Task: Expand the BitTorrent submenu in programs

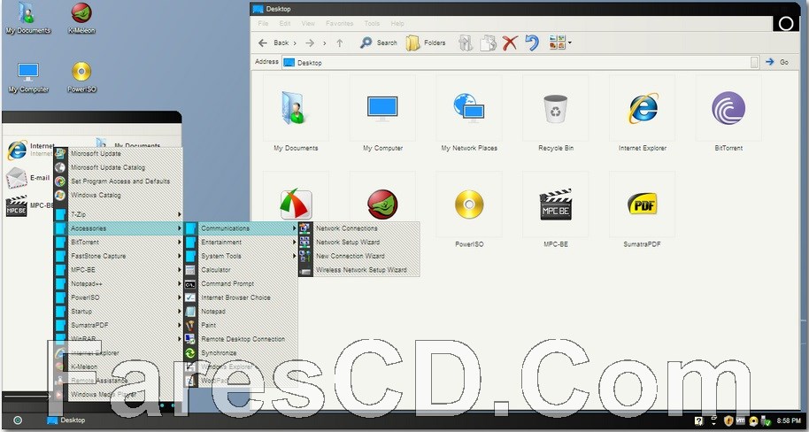Action: click(x=119, y=242)
